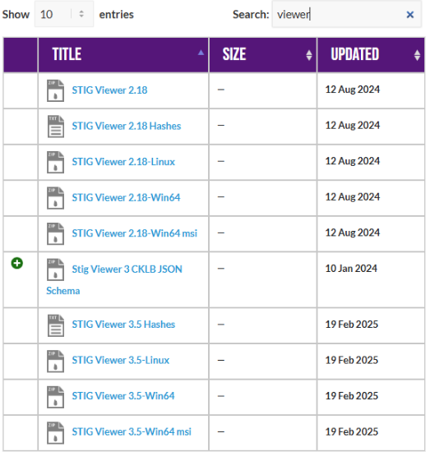Viewport: 430px width, 456px height.
Task: Open the STIG Viewer 3.5-Linux download link
Action: tap(120, 361)
